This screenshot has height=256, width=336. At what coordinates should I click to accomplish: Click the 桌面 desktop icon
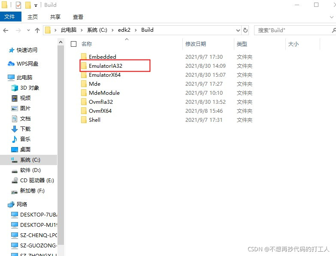[15, 149]
